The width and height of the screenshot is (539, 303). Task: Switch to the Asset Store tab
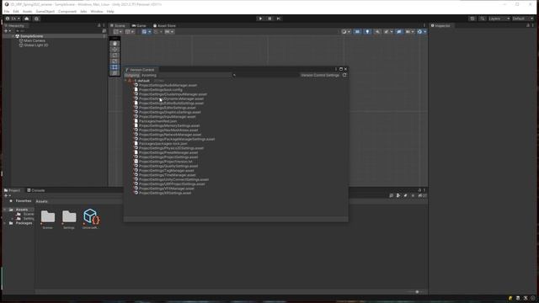point(165,26)
